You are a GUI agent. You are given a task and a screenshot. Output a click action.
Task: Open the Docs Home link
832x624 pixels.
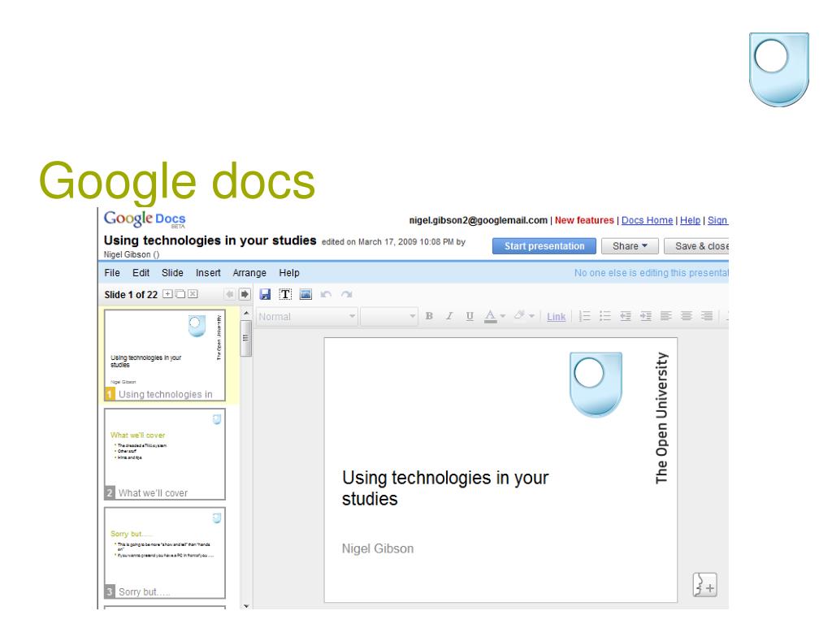[x=647, y=220]
